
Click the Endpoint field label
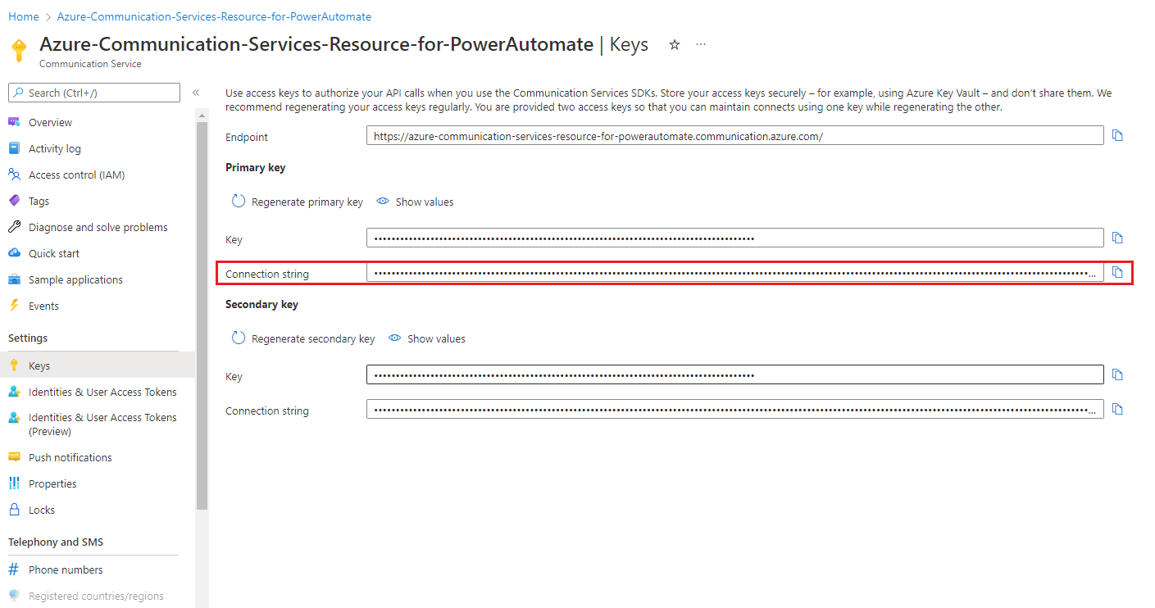247,137
